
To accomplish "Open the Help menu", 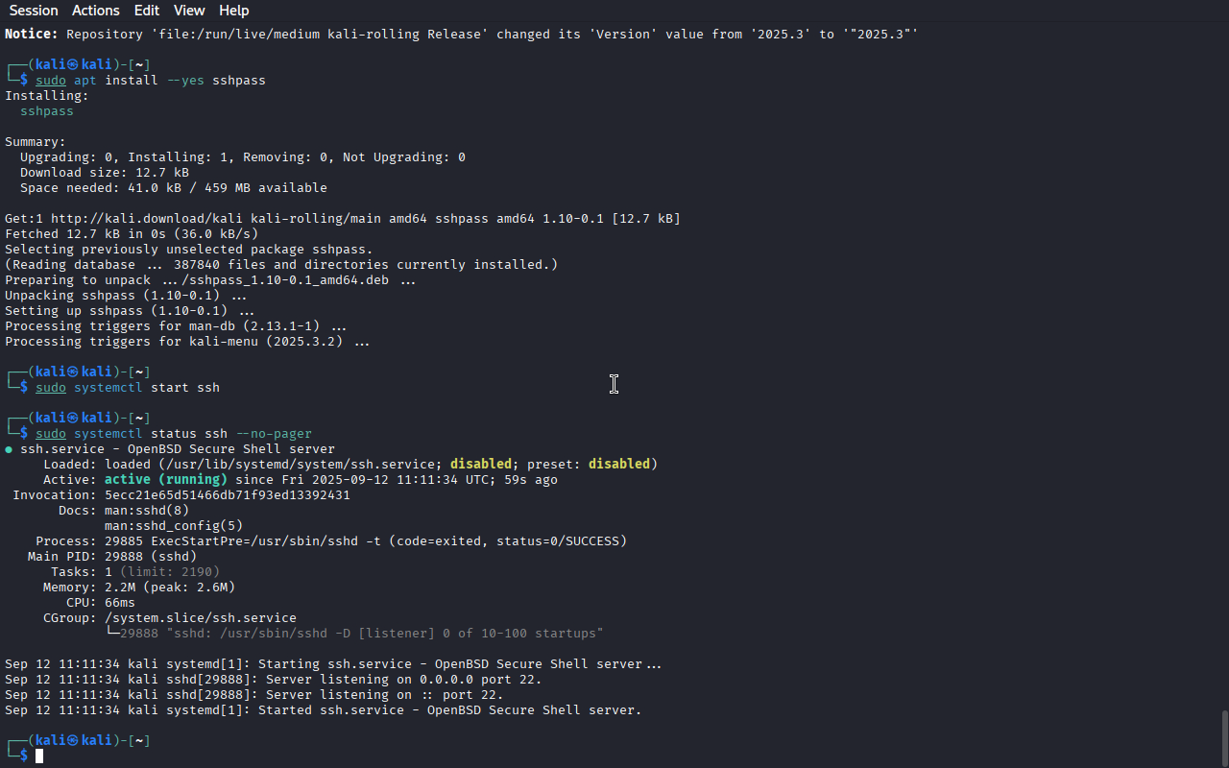I will 233,11.
